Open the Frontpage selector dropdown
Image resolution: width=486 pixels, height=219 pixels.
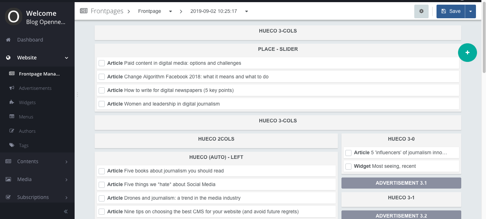pos(155,11)
